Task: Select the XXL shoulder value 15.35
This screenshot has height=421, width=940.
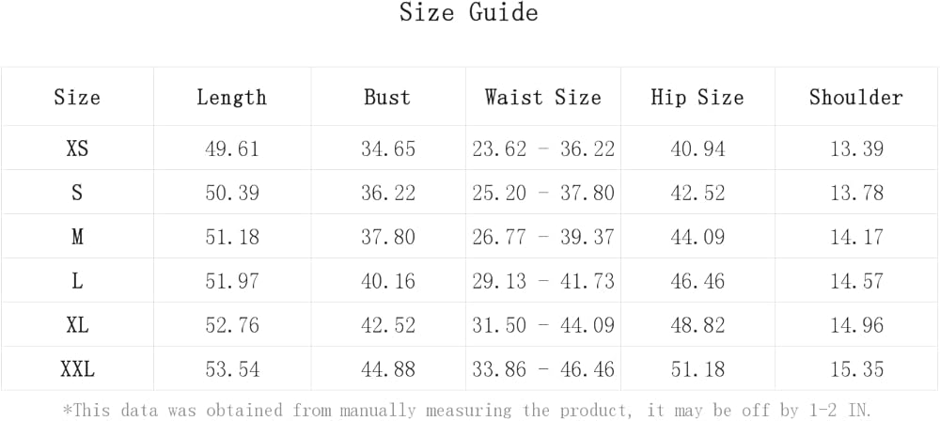Action: 855,370
